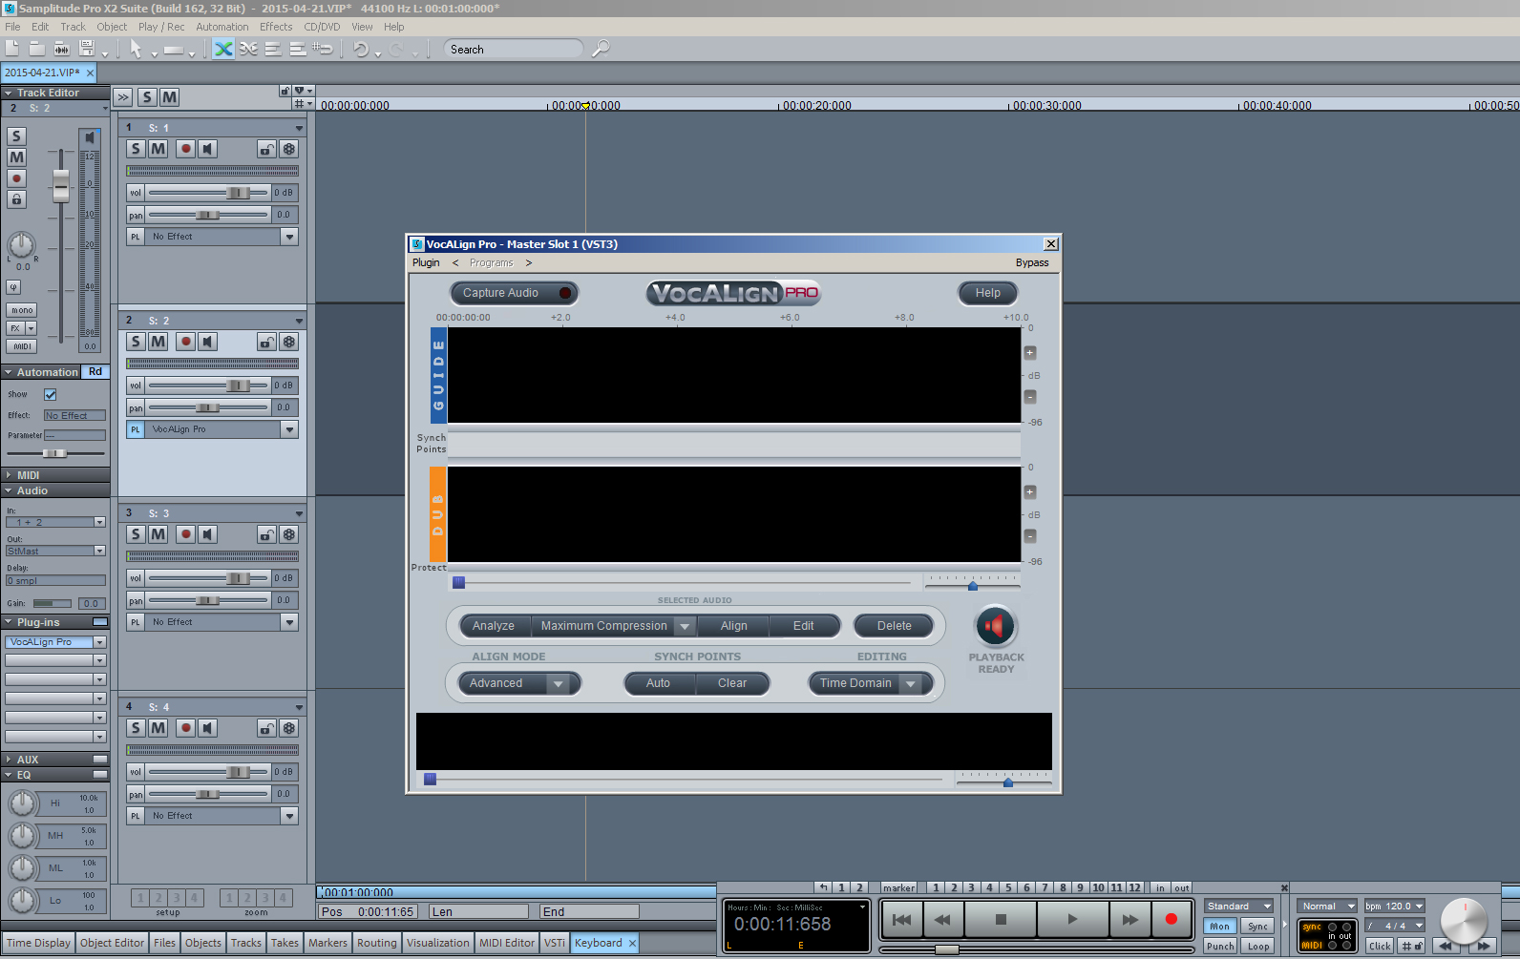1520x959 pixels.
Task: Click the lock icon on track 3
Action: click(x=267, y=534)
